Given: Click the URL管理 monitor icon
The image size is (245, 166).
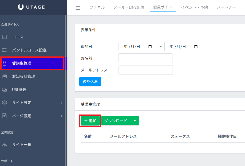Looking at the screenshot, I should (4, 90).
